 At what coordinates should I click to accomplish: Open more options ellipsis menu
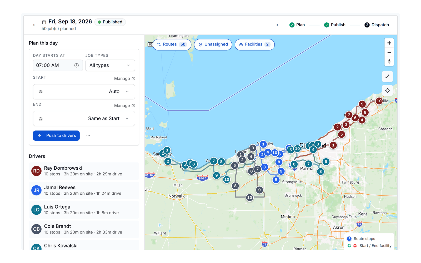click(88, 136)
